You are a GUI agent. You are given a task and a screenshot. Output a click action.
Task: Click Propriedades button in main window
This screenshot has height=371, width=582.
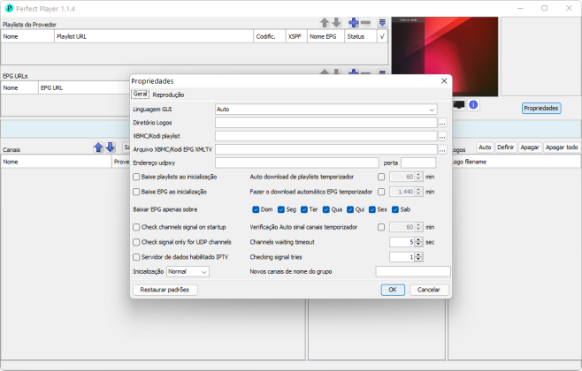tap(541, 109)
